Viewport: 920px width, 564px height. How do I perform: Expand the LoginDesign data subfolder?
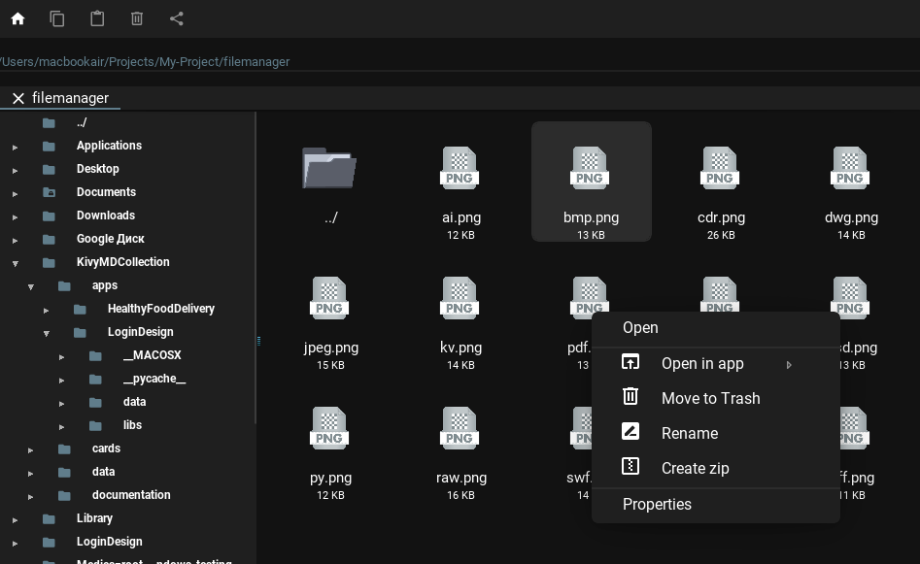[62, 402]
